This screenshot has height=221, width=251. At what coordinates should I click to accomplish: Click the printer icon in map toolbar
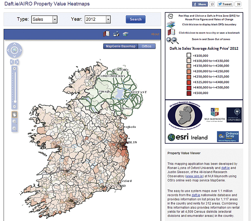click(116, 34)
